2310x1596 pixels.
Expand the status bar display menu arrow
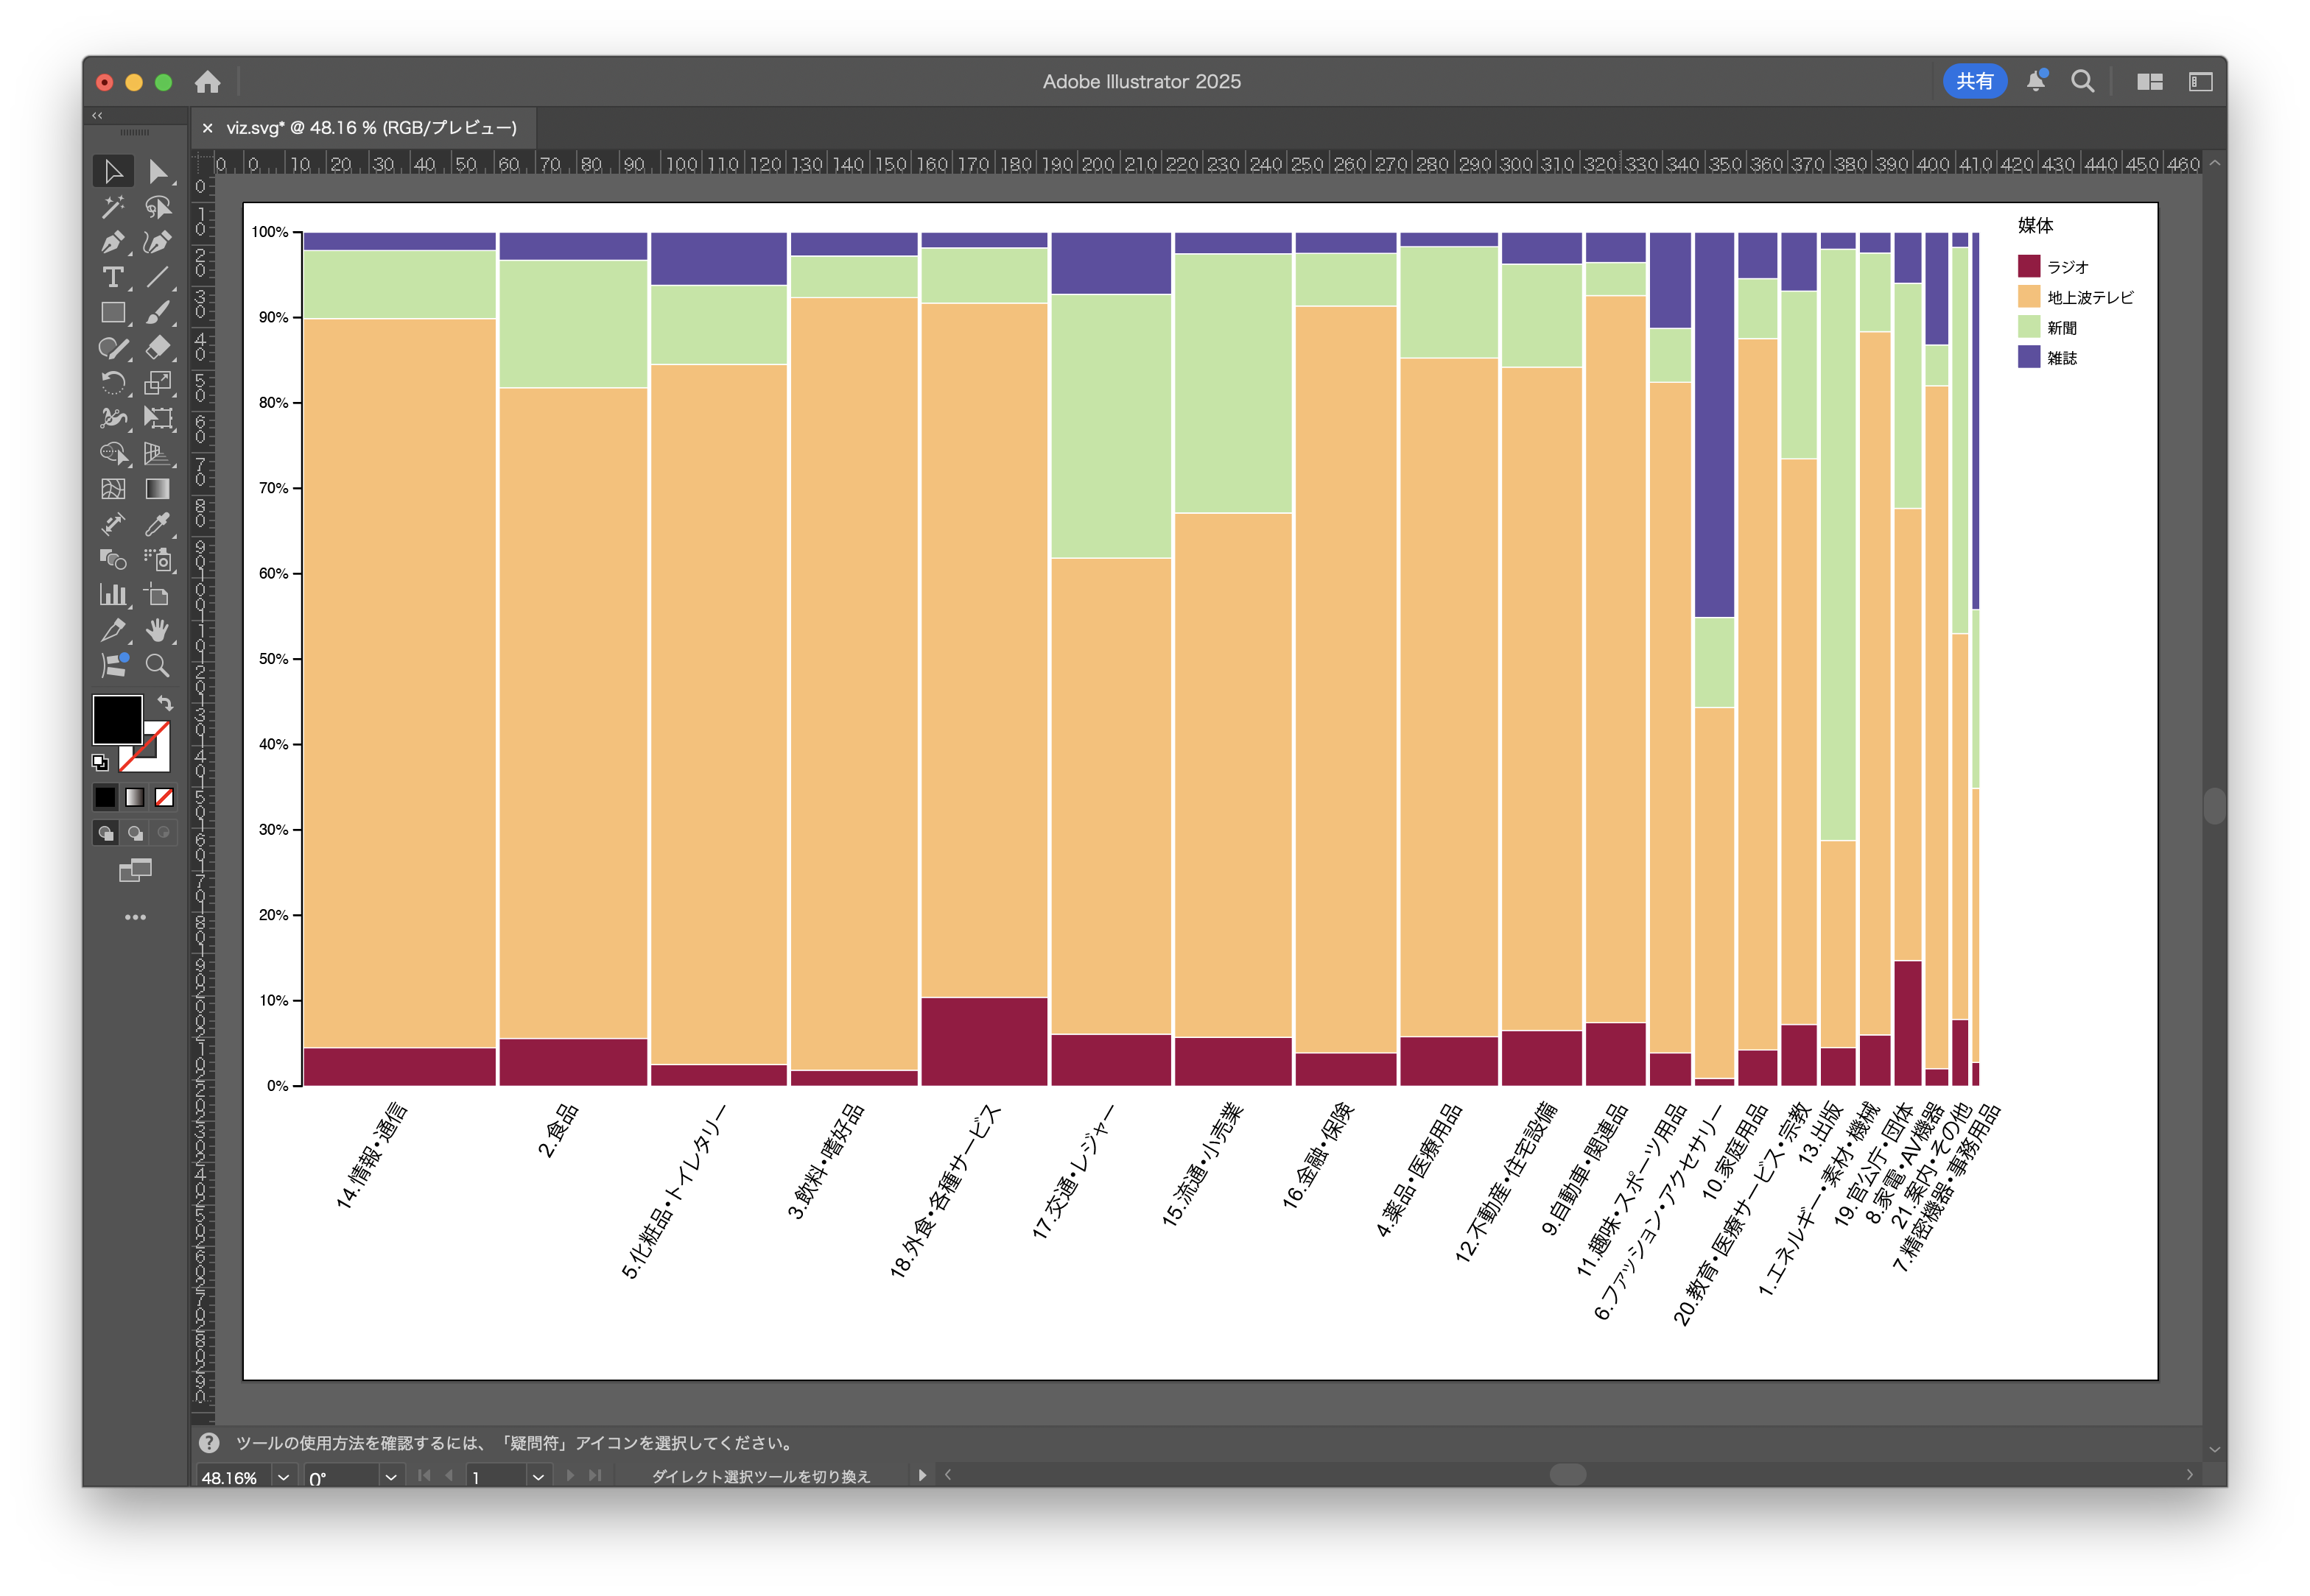click(921, 1475)
